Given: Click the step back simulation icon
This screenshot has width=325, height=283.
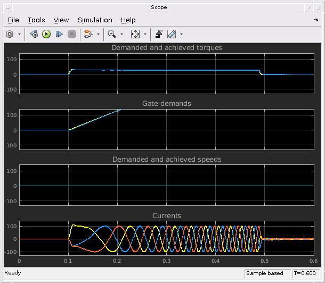Looking at the screenshot, I should pyautogui.click(x=34, y=34).
